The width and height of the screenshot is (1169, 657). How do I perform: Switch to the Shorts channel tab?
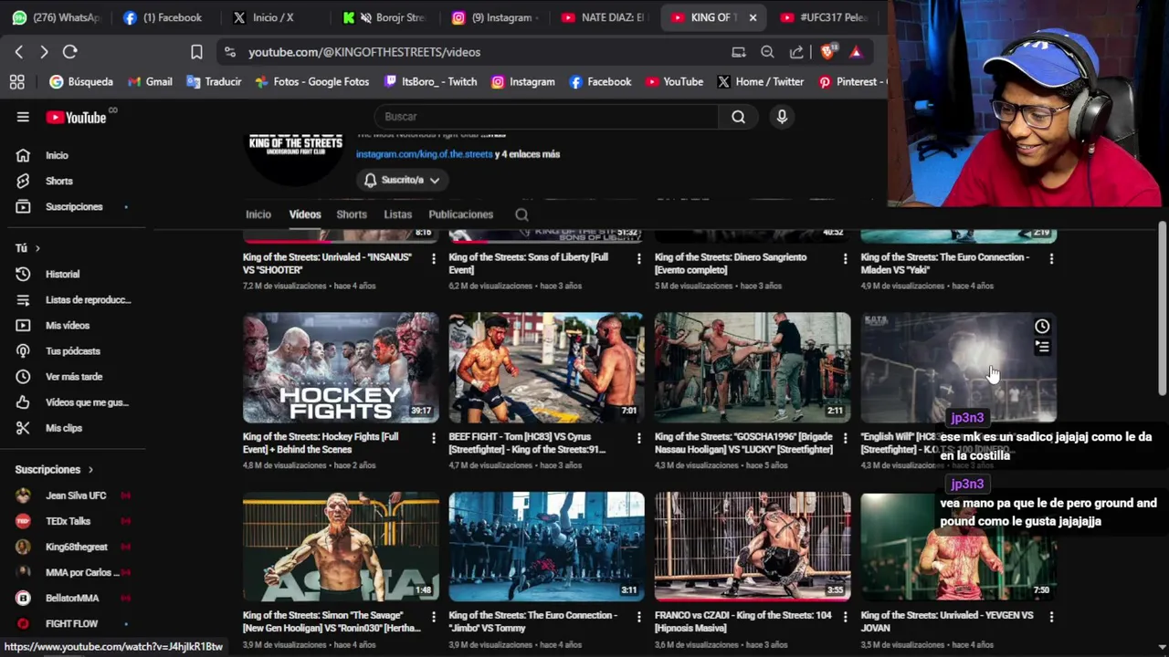point(352,214)
